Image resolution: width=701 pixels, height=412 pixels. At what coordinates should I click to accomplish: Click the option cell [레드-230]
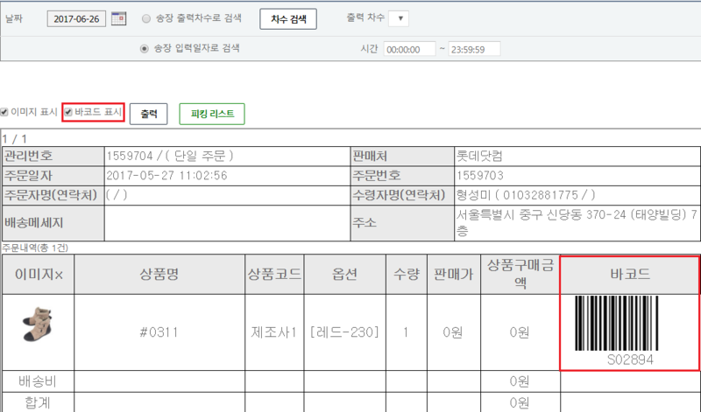345,333
